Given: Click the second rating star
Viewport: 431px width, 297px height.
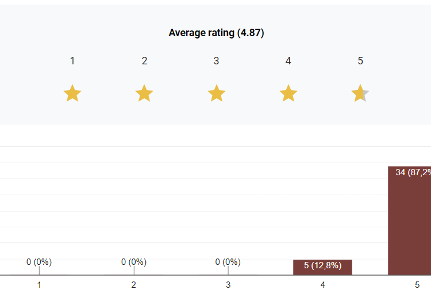Looking at the screenshot, I should coord(144,93).
